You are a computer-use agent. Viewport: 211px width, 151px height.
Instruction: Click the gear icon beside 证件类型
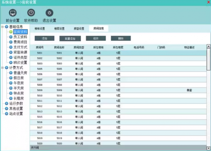point(11,57)
